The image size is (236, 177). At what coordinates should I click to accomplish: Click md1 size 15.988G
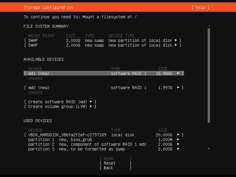point(164,73)
